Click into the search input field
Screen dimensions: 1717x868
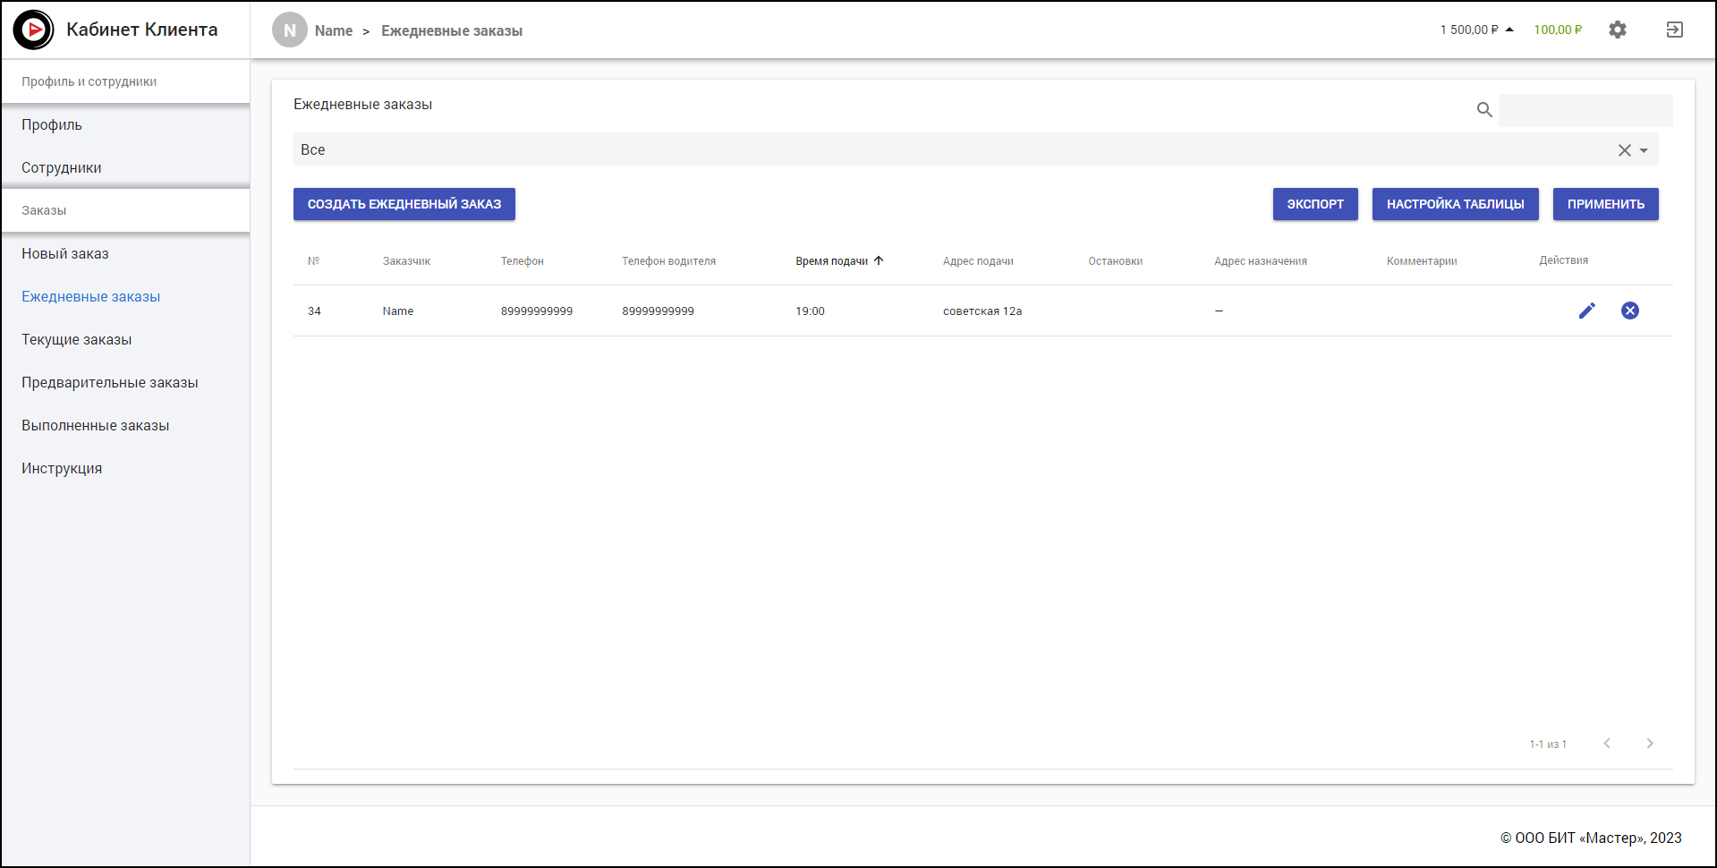click(1585, 110)
